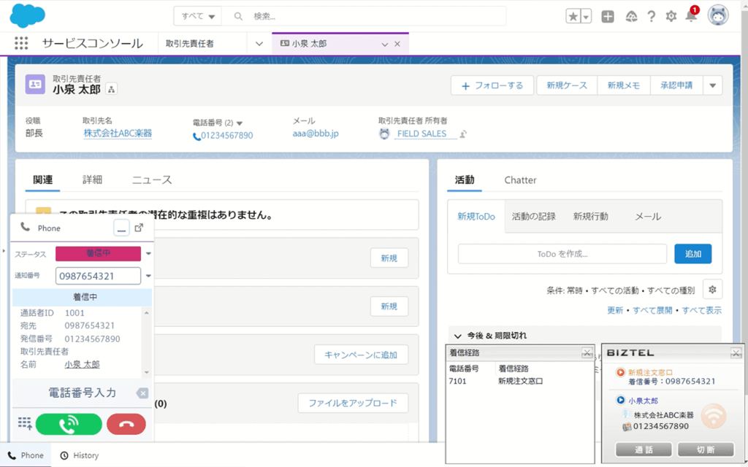Open the 着信中 status dropdown
The width and height of the screenshot is (748, 467).
[148, 254]
